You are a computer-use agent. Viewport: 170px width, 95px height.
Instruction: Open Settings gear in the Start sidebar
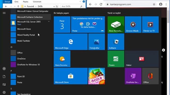pos(4,92)
